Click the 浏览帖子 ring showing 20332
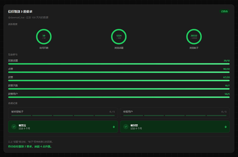 [194, 37]
